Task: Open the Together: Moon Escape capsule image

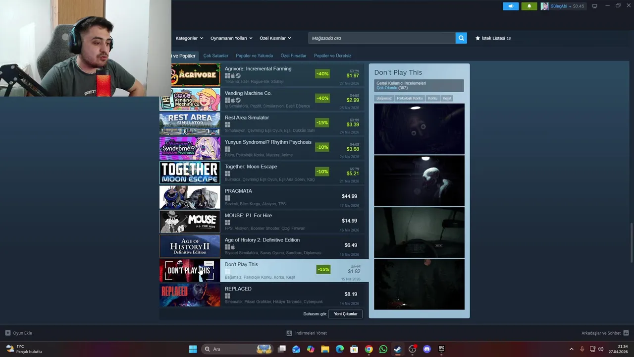Action: 190,173
